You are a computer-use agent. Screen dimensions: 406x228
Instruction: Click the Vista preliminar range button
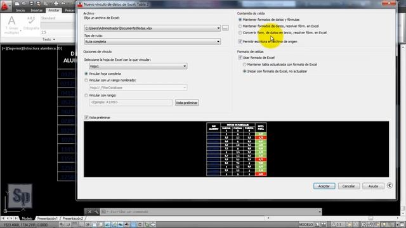pos(187,103)
